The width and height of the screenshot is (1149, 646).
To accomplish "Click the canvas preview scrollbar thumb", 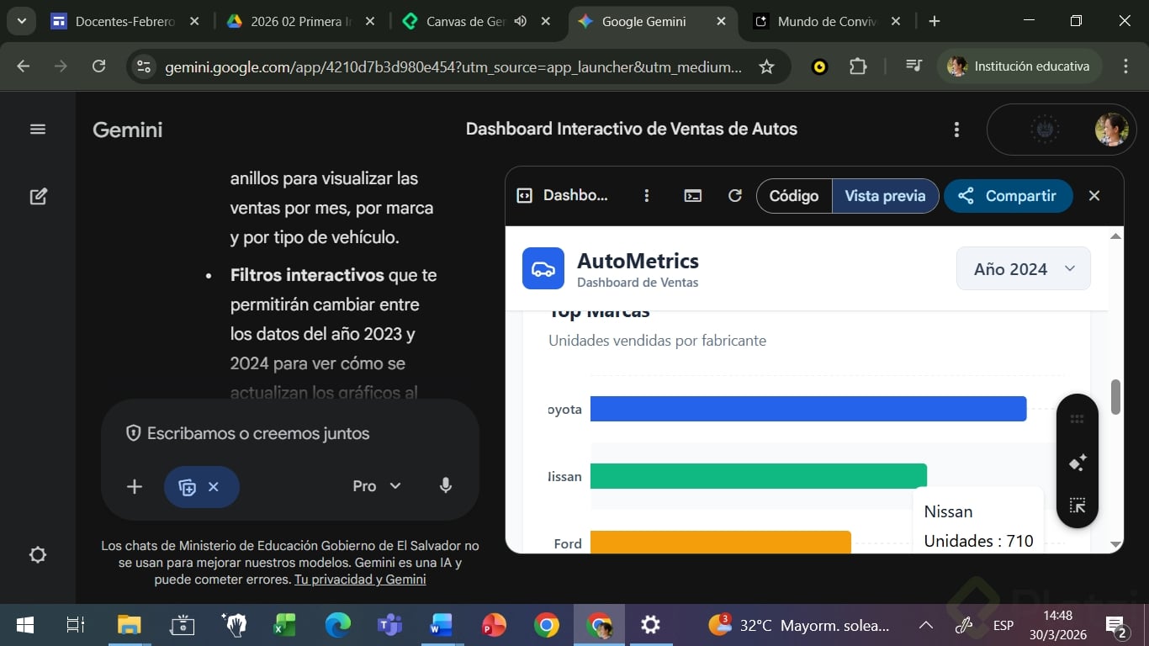I will tap(1116, 397).
